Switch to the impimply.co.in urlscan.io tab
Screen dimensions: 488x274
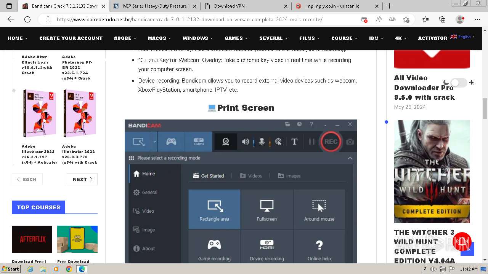(x=337, y=6)
